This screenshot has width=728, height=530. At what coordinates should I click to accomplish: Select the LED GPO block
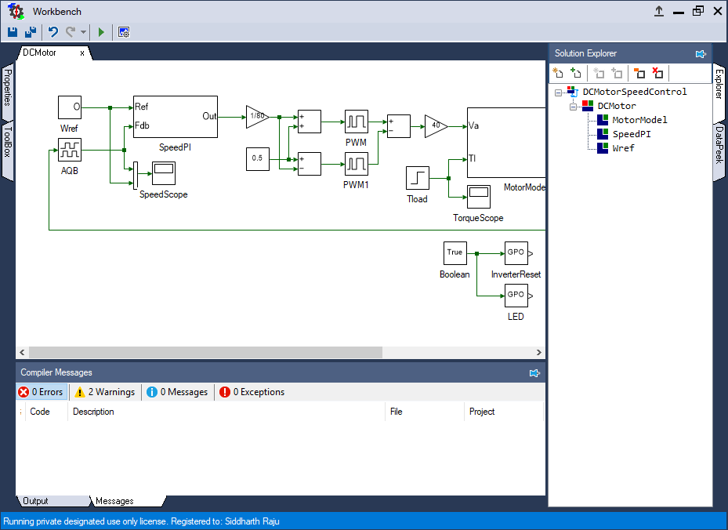tap(516, 296)
